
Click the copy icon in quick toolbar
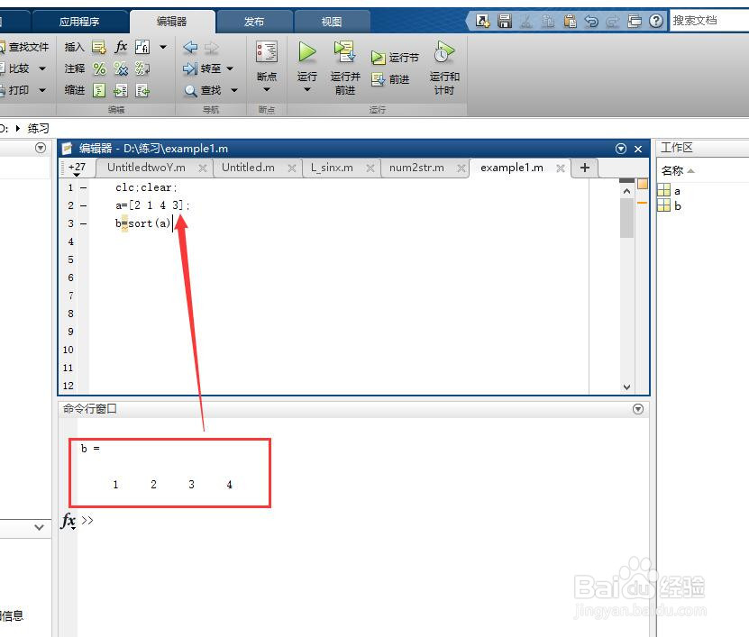[x=548, y=21]
